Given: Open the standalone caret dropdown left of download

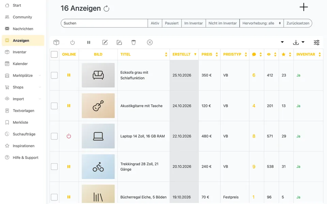Looking at the screenshot, I should (x=282, y=42).
